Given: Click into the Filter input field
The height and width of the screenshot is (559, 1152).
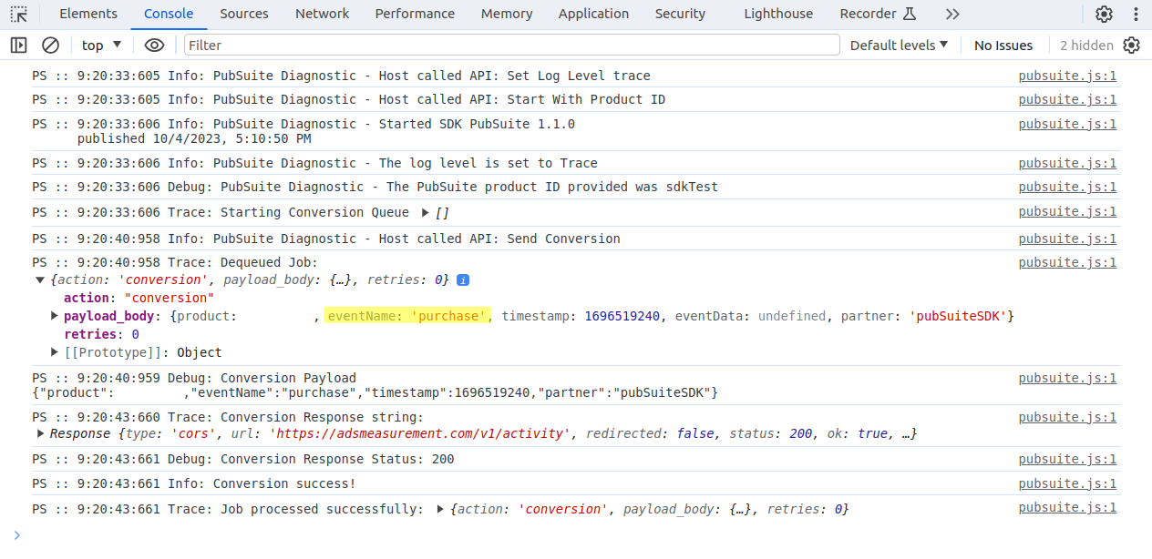Looking at the screenshot, I should coord(511,45).
